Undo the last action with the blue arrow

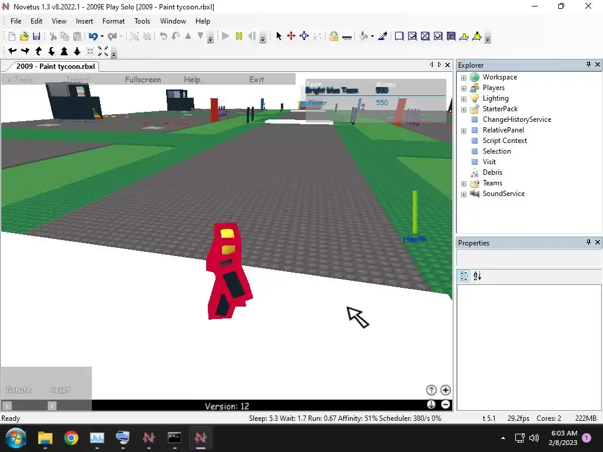[x=93, y=36]
